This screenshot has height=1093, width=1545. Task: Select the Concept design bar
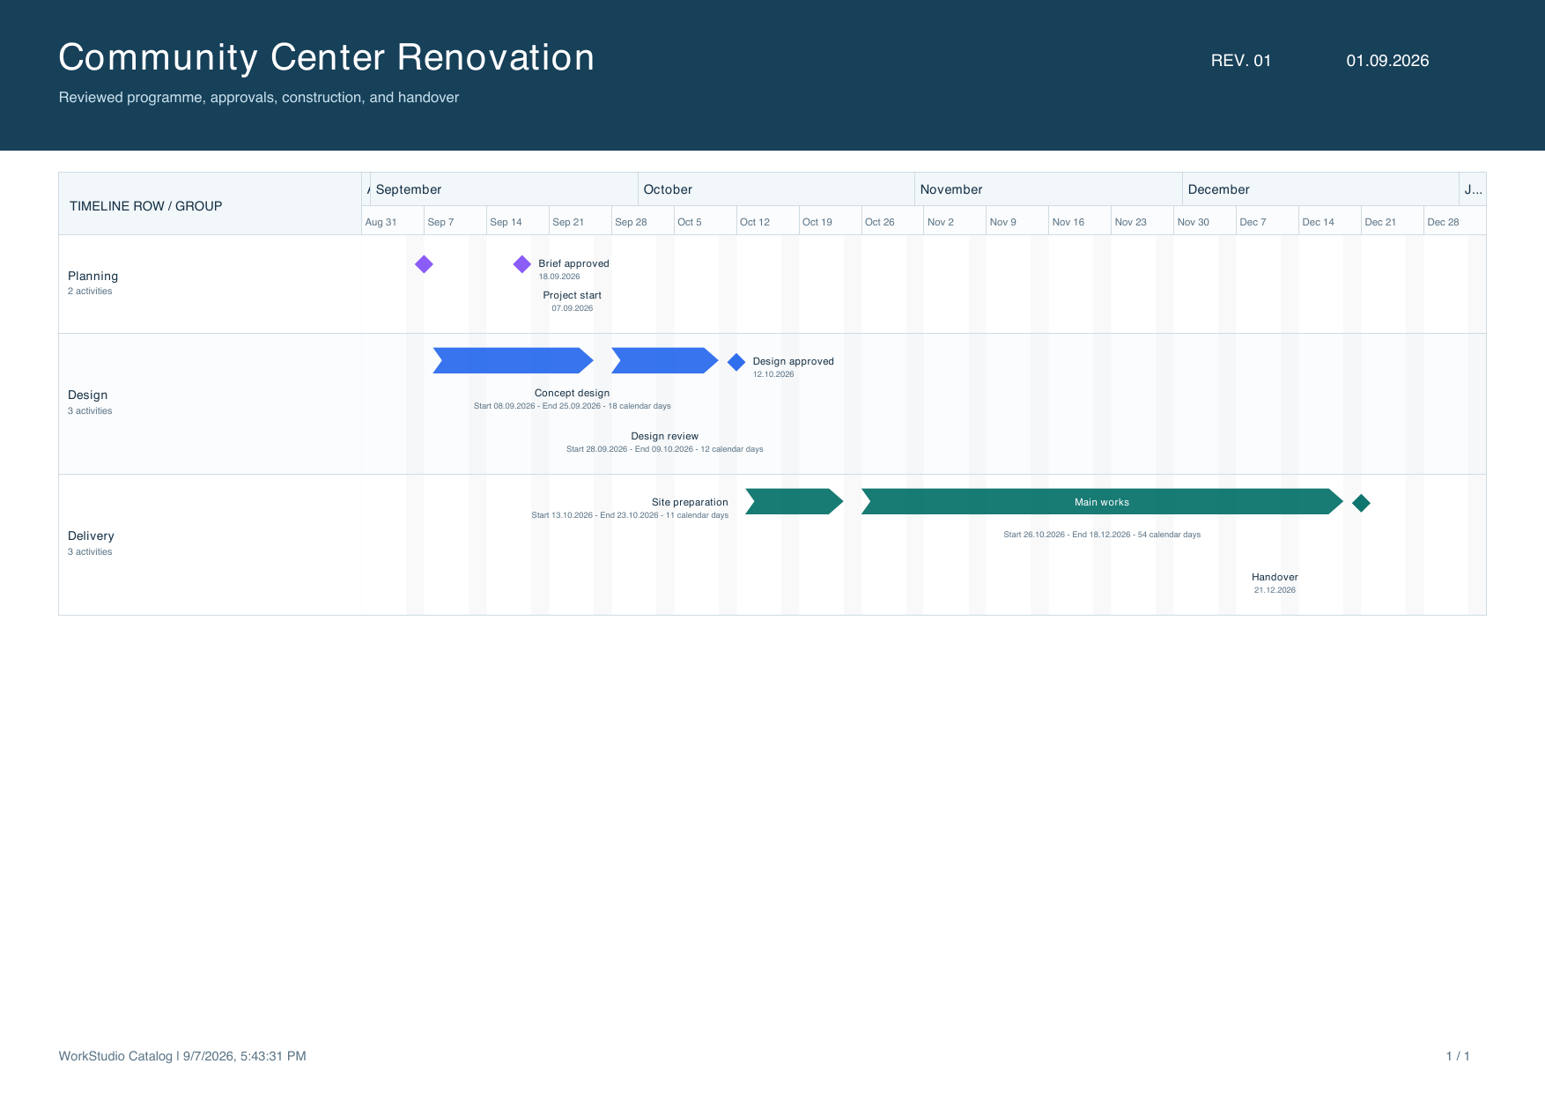coord(514,360)
